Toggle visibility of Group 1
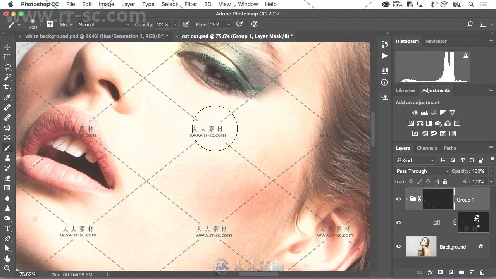 tap(398, 199)
